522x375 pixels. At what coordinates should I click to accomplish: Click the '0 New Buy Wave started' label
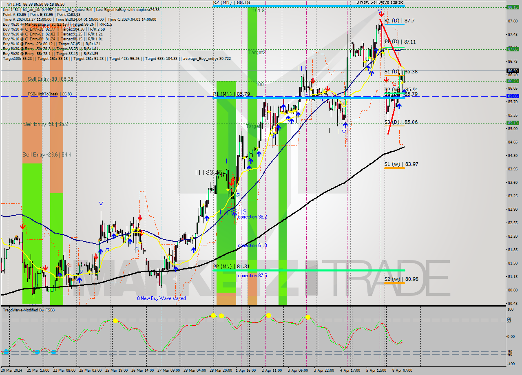coord(161,298)
